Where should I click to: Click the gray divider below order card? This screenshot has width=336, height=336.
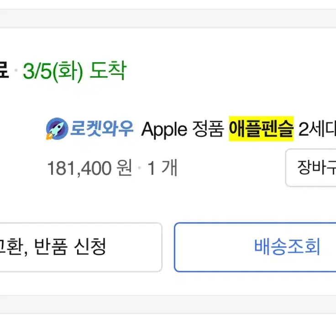click(168, 304)
